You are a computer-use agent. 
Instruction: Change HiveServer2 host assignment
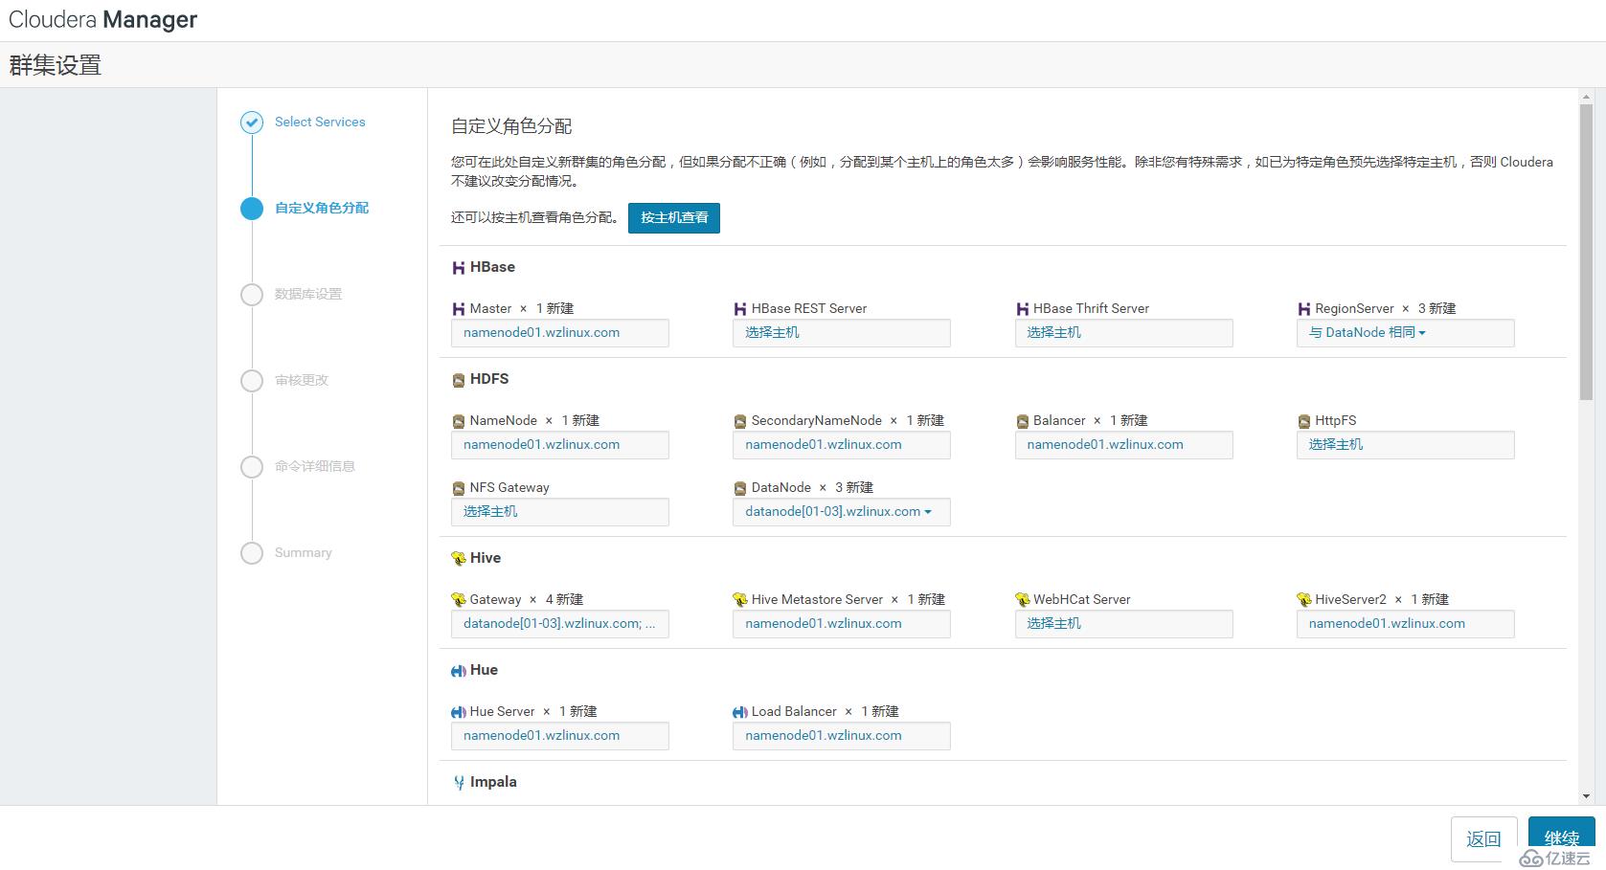pos(1405,624)
